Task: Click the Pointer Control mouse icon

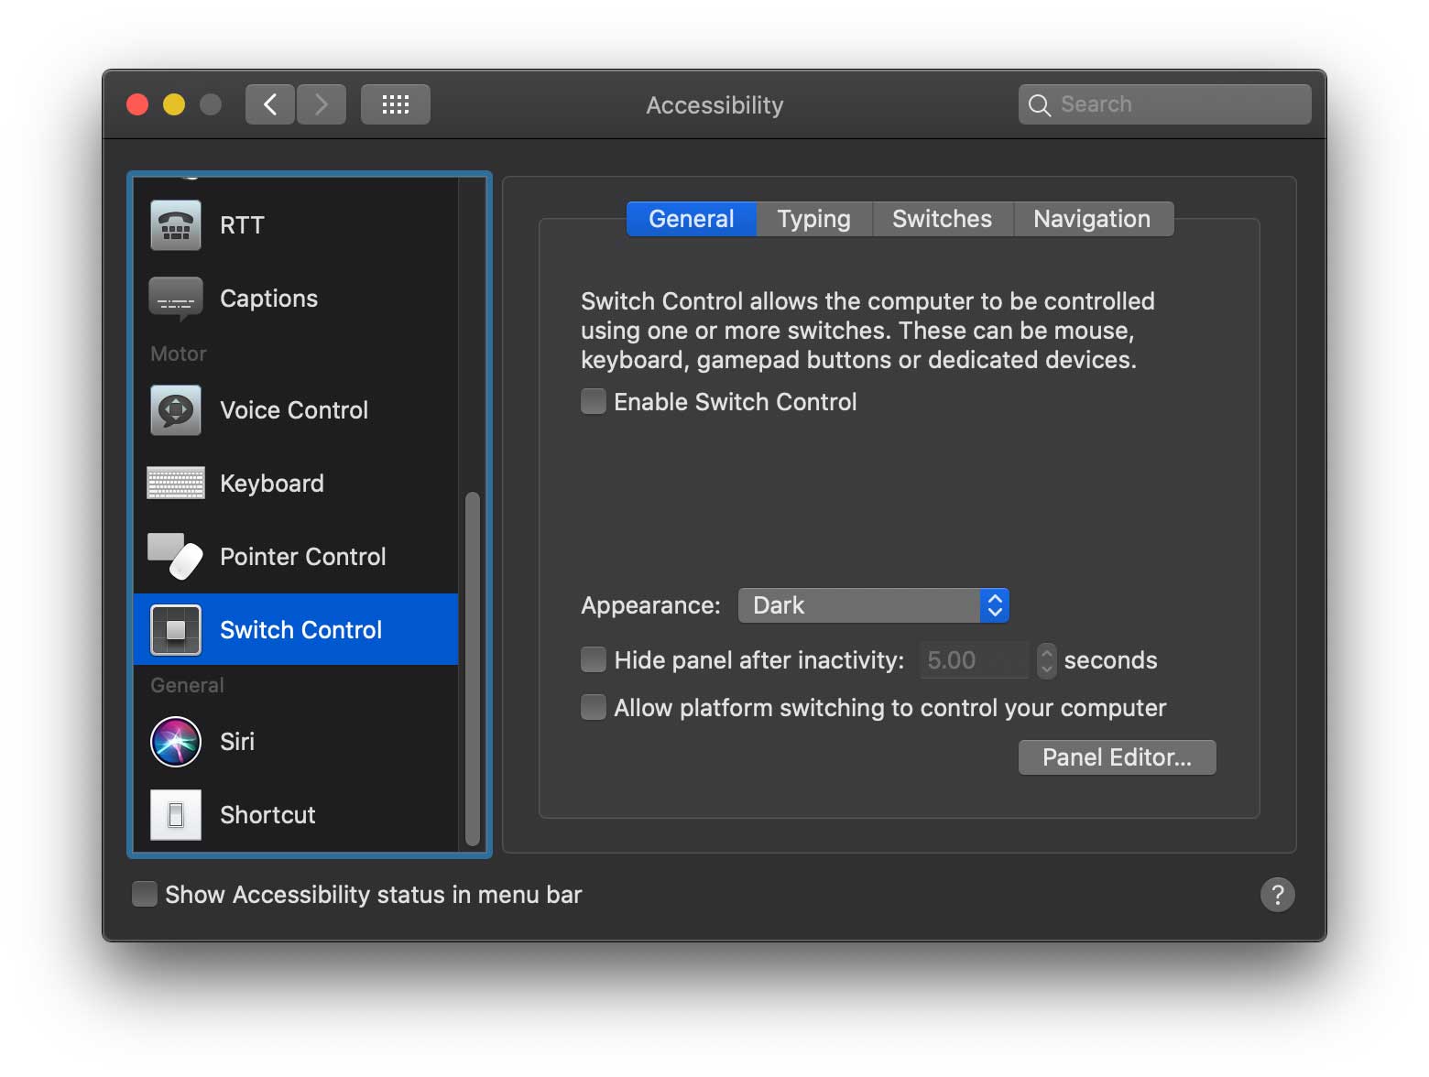Action: pyautogui.click(x=176, y=556)
